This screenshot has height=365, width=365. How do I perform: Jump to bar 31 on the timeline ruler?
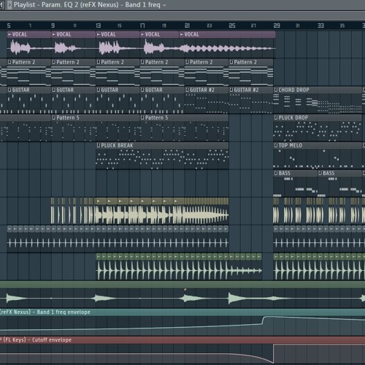coord(298,26)
